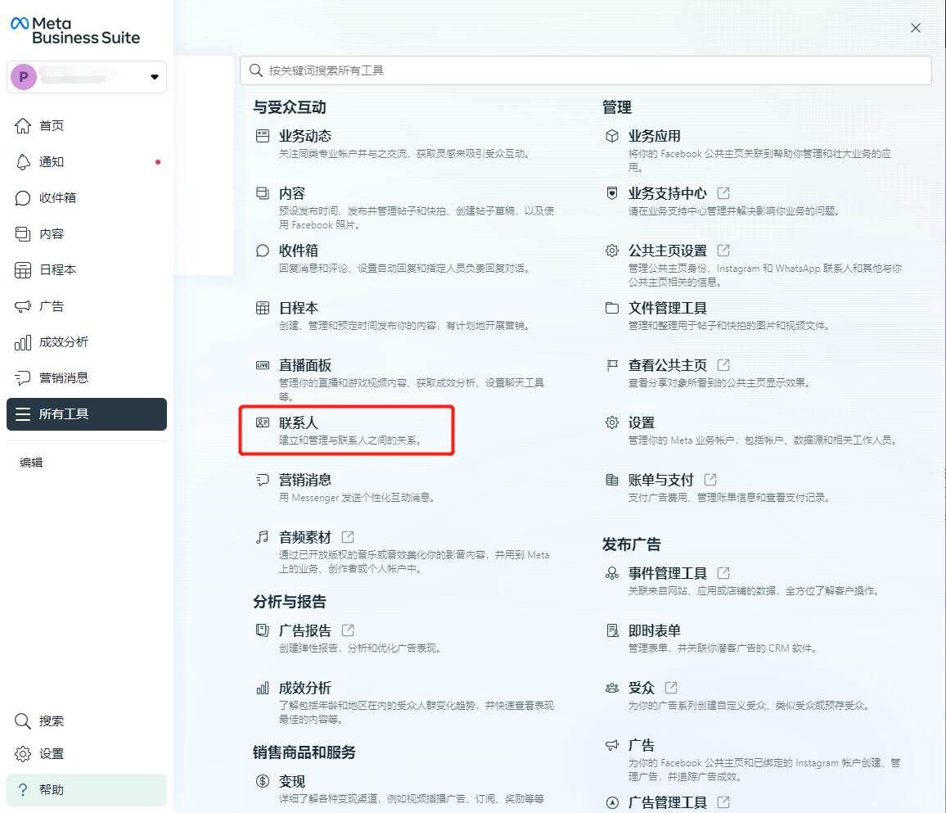Click the 事件管理工具 icon
The width and height of the screenshot is (946, 813).
611,573
